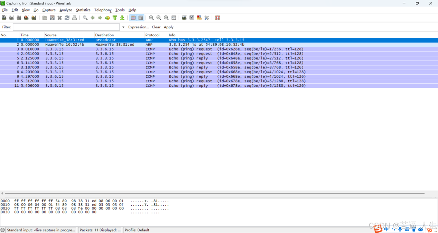Sort by the Protocol column header
The image size is (438, 233).
pyautogui.click(x=156, y=35)
